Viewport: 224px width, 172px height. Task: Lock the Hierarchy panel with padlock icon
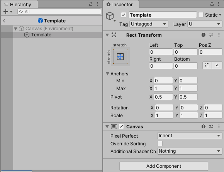[91, 4]
